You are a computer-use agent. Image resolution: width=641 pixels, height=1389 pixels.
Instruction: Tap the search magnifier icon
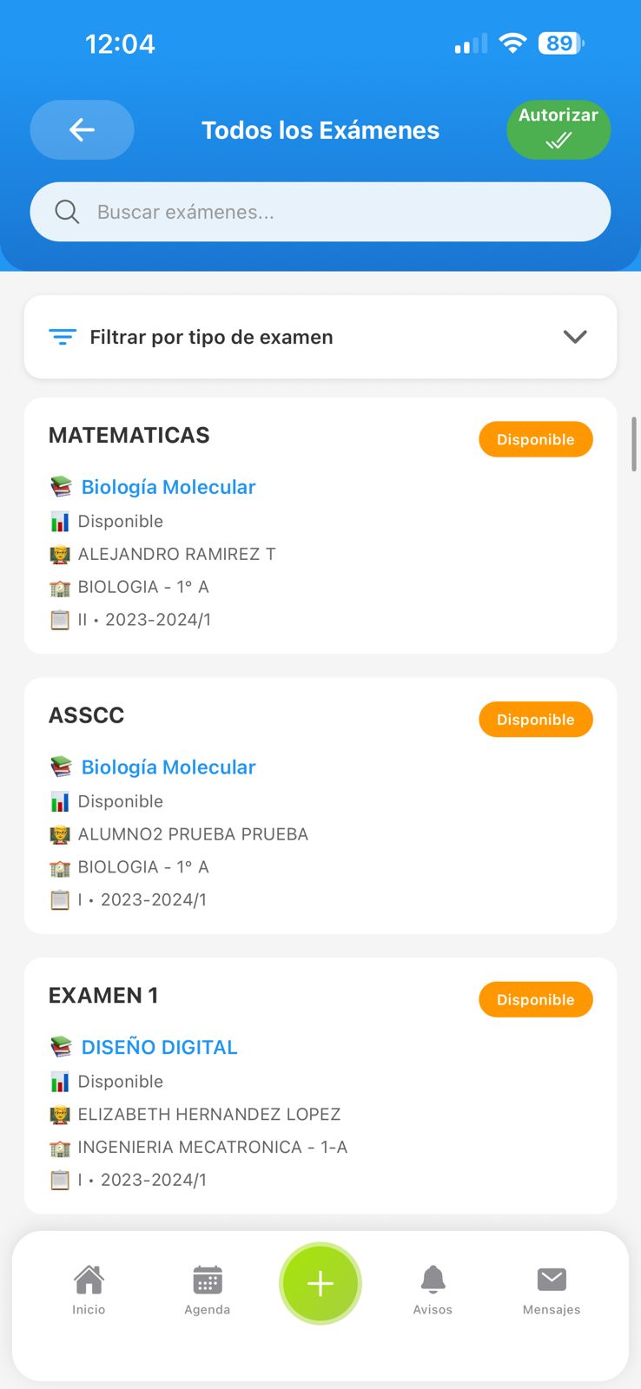point(67,212)
